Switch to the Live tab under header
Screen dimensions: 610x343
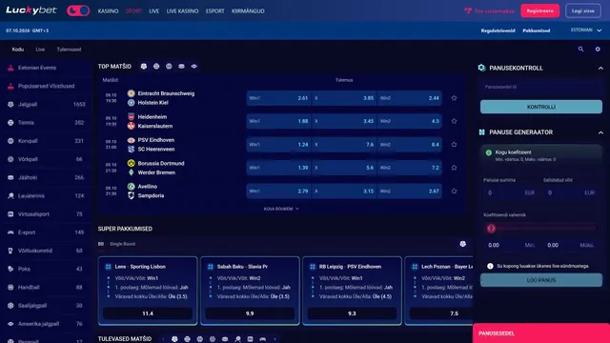(x=40, y=50)
